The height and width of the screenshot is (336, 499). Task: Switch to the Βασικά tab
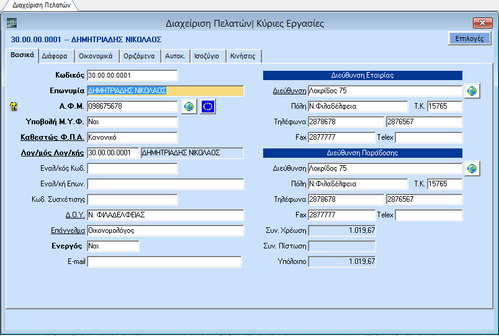pyautogui.click(x=22, y=55)
